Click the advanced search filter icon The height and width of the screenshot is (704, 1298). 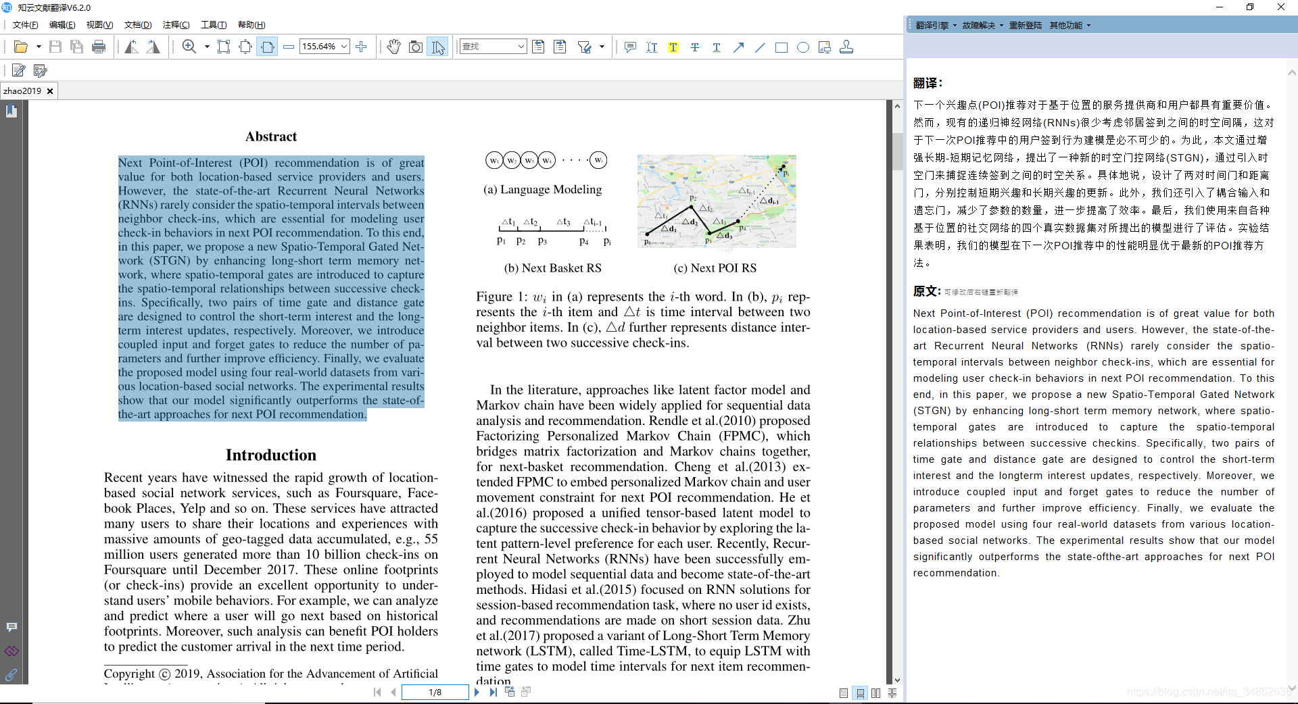(585, 47)
